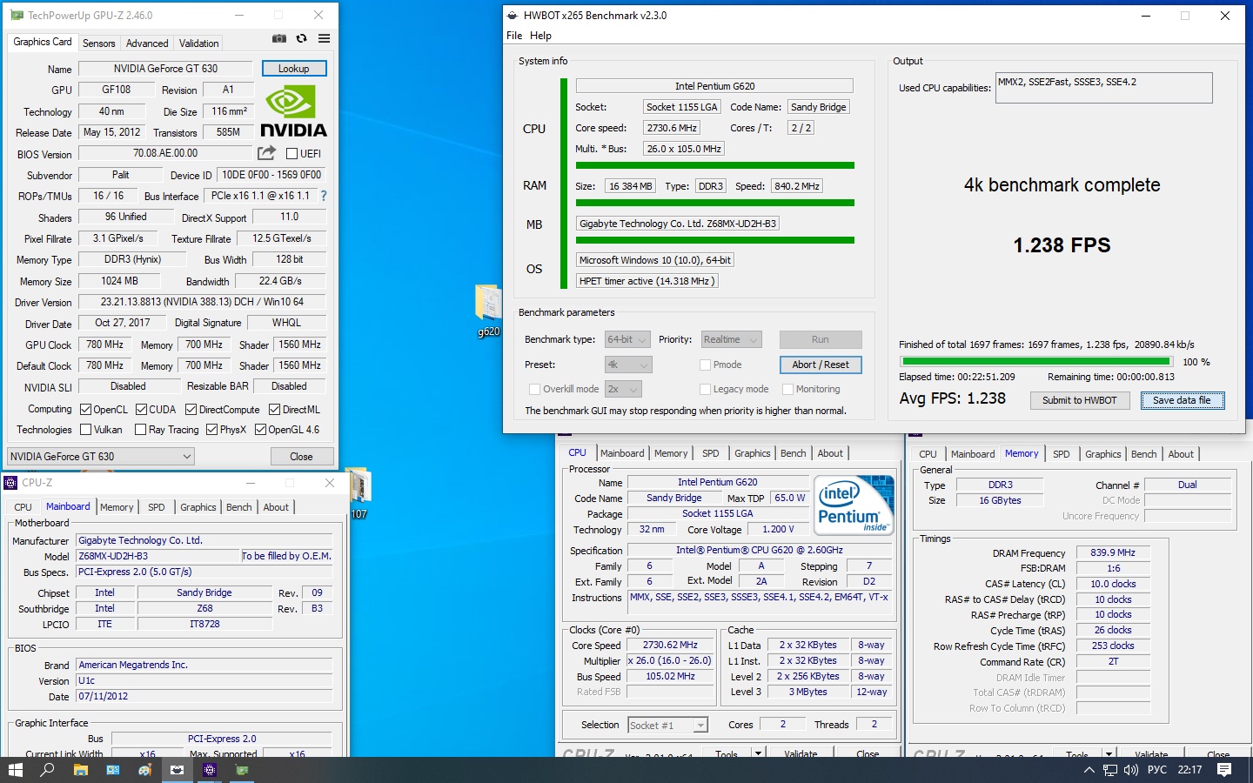Click the green GPU-Z taskbar icon

pos(242,770)
